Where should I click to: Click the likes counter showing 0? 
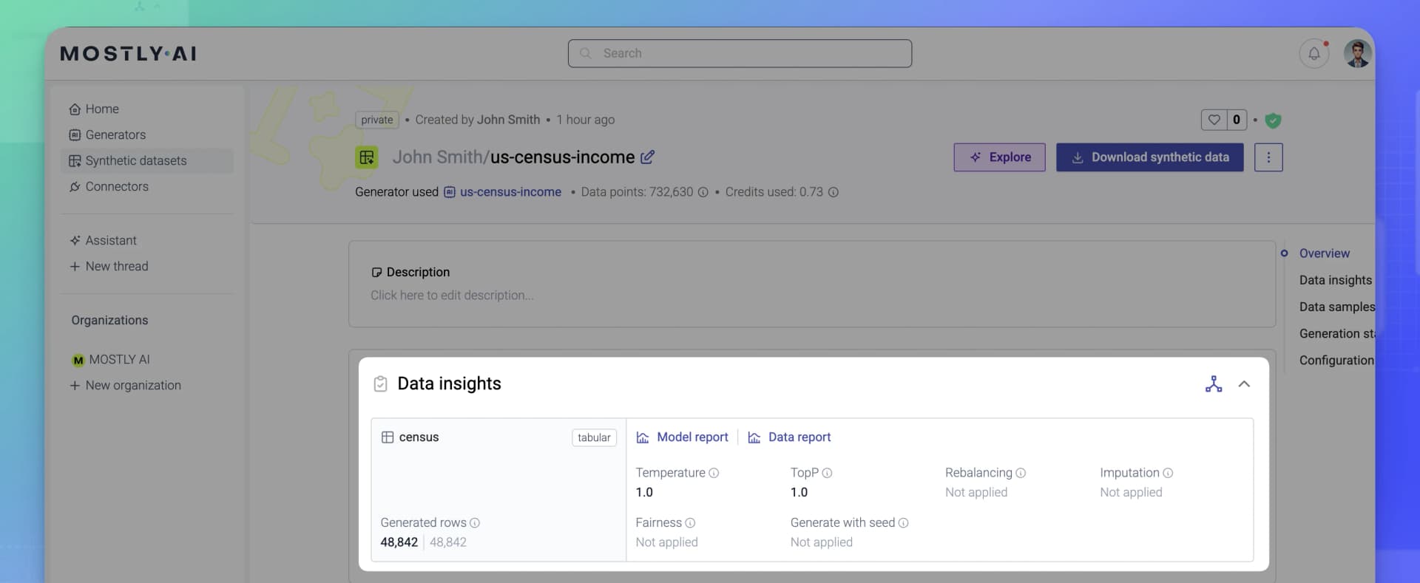[1237, 120]
